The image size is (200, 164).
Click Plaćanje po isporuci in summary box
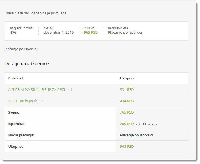click(125, 32)
